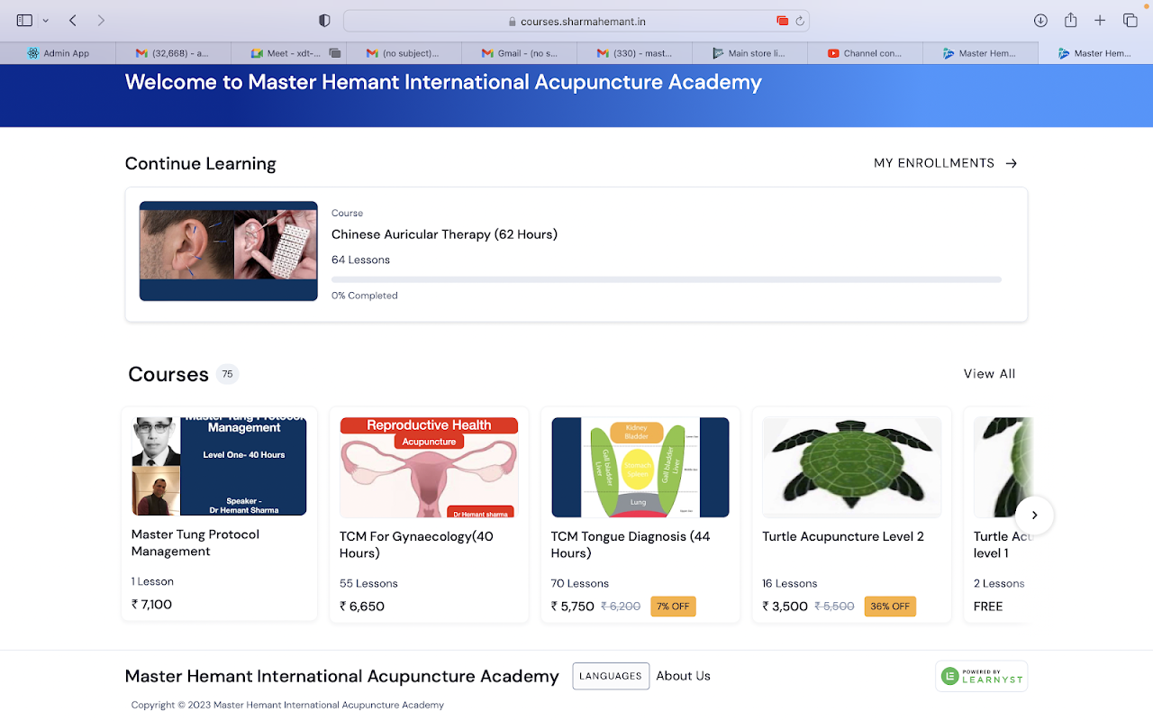The width and height of the screenshot is (1153, 721).
Task: Switch to Gmail (no subject) tab
Action: (x=404, y=53)
